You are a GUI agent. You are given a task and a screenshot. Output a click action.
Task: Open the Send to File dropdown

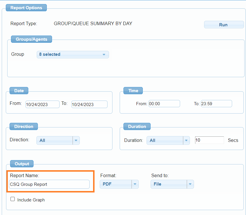172,184
